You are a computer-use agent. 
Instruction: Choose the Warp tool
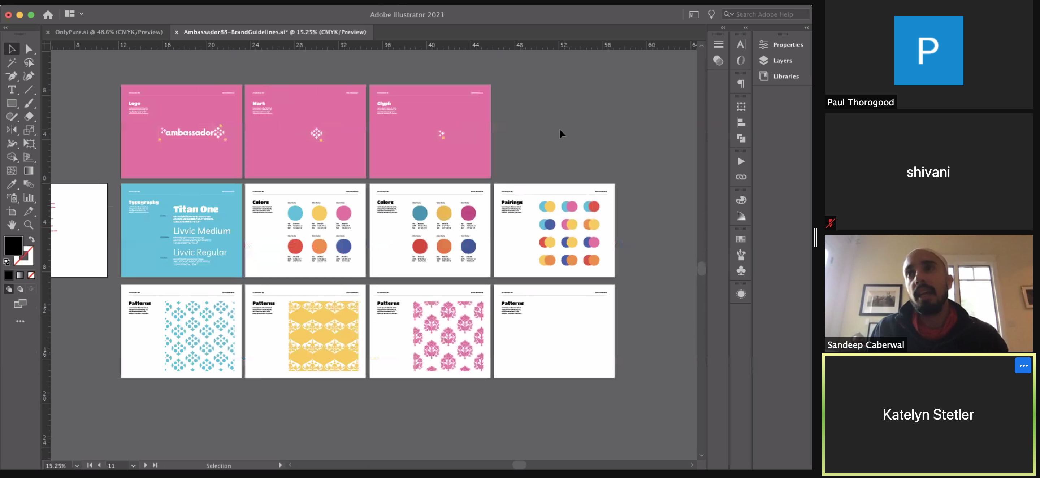point(12,144)
